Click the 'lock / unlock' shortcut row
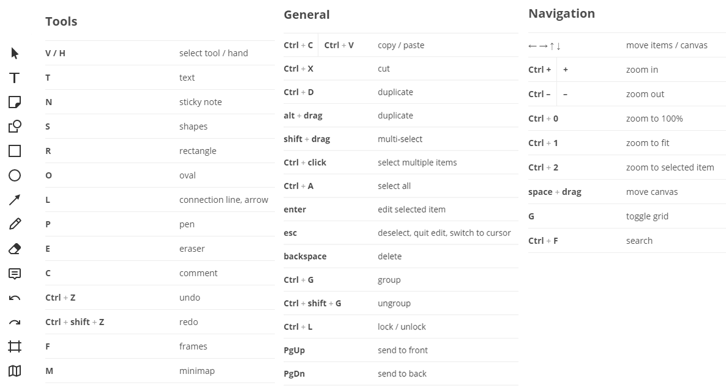 401,327
